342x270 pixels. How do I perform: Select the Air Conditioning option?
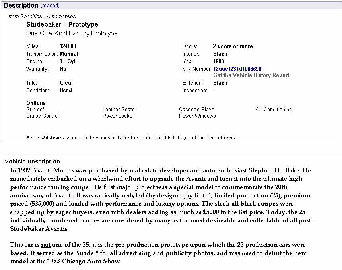point(274,109)
